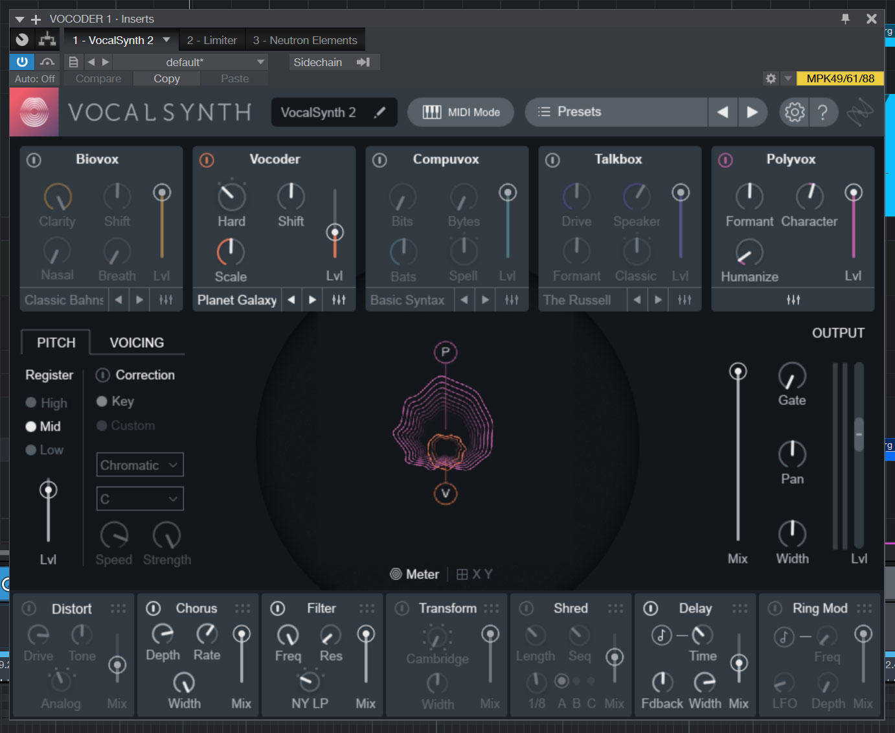Open the Chromatic scale dropdown
Screen dimensions: 895x733
pos(140,465)
